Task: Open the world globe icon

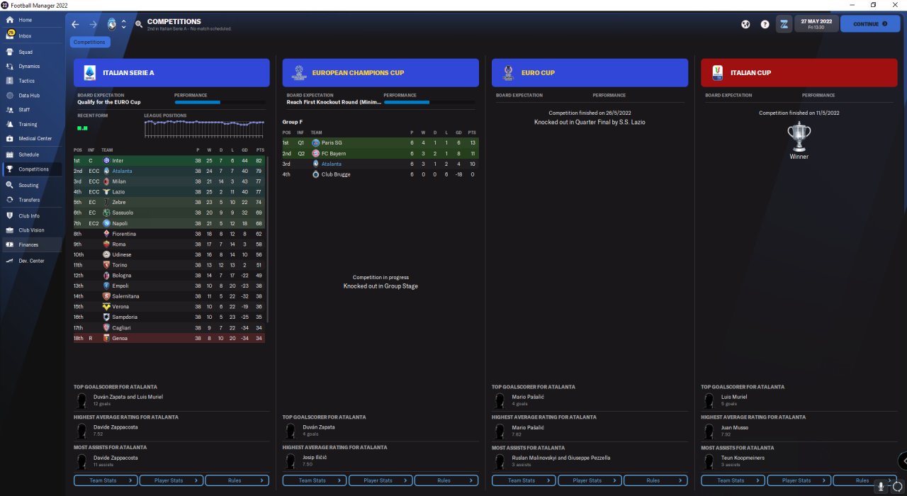Action: 745,24
